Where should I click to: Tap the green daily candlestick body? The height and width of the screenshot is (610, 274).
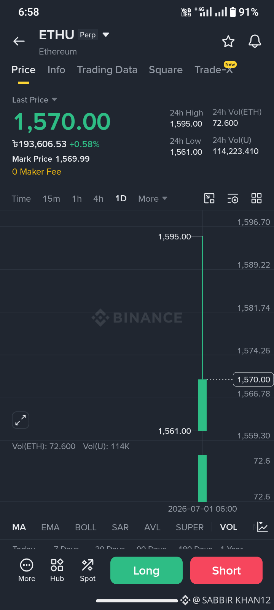[202, 405]
